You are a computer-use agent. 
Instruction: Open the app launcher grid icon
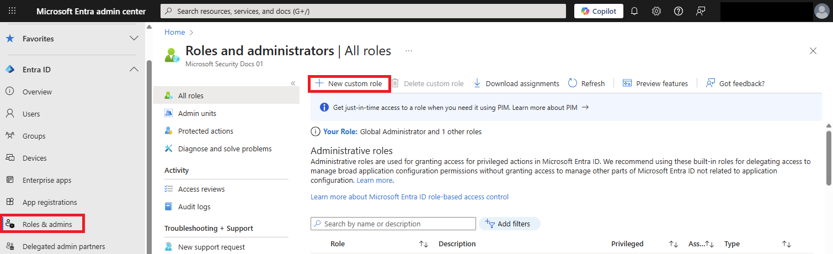pyautogui.click(x=12, y=11)
